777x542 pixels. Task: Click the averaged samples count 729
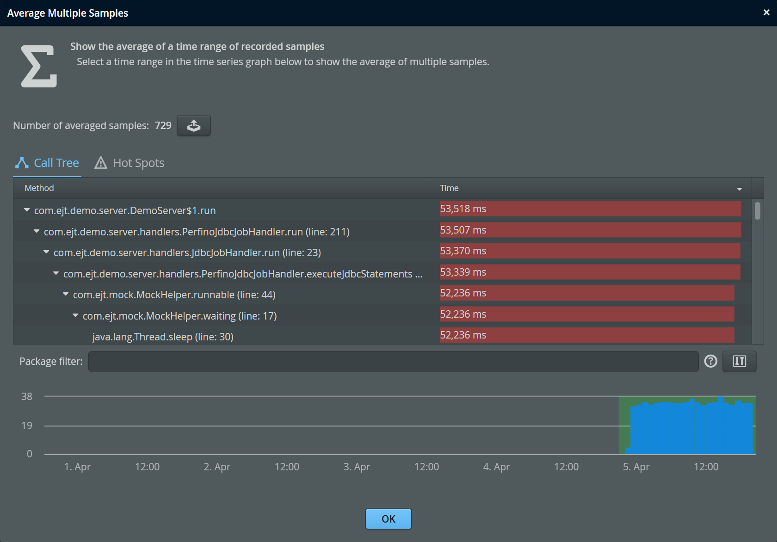(163, 125)
